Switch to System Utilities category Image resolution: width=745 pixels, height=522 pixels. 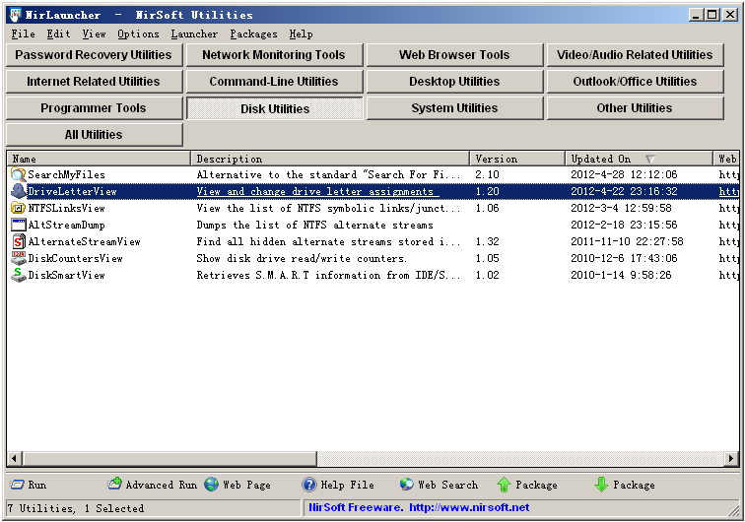pyautogui.click(x=454, y=108)
